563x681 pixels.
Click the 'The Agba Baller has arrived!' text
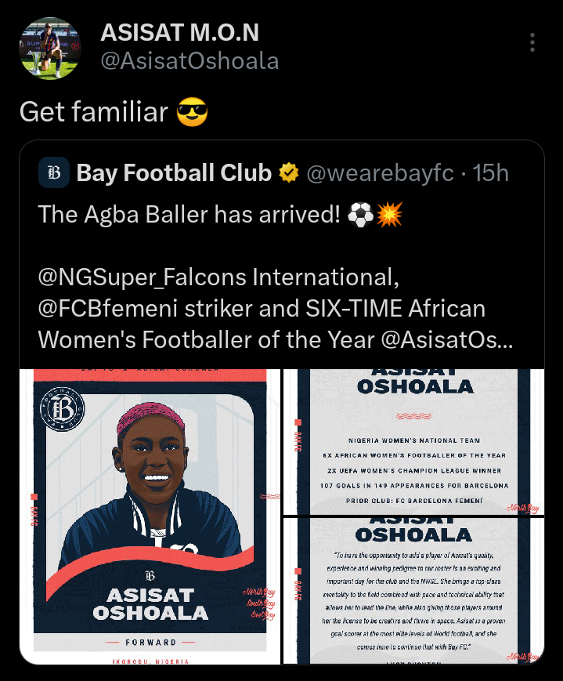[x=188, y=216]
